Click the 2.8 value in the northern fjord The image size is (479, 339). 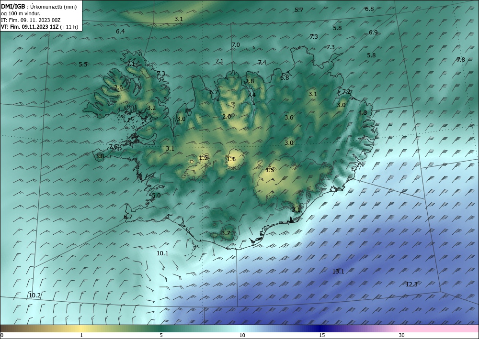click(x=250, y=81)
